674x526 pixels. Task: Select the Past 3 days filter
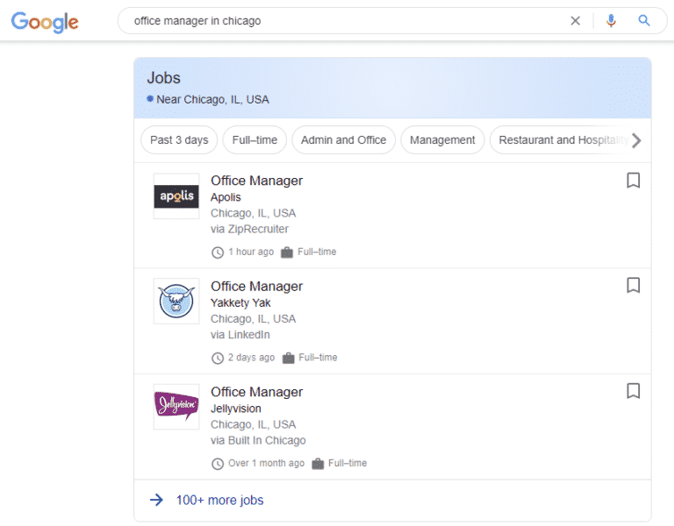pyautogui.click(x=179, y=140)
